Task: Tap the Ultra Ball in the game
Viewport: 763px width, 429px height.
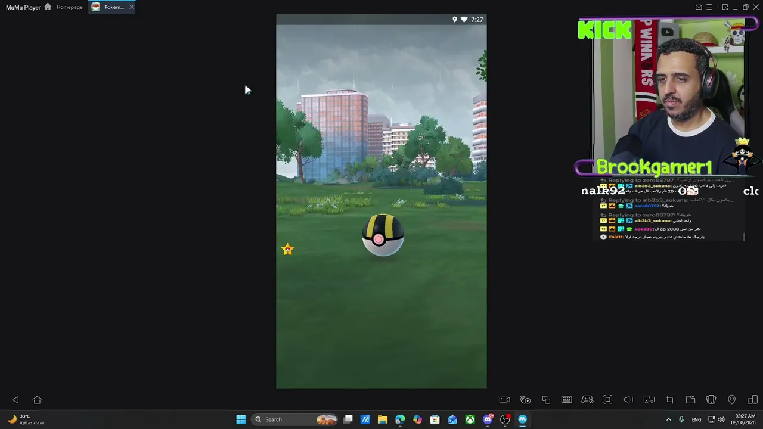Action: tap(383, 235)
